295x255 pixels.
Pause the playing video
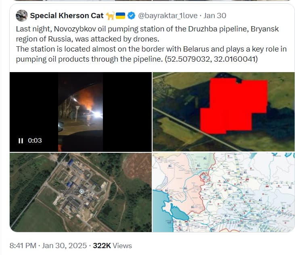click(x=21, y=141)
